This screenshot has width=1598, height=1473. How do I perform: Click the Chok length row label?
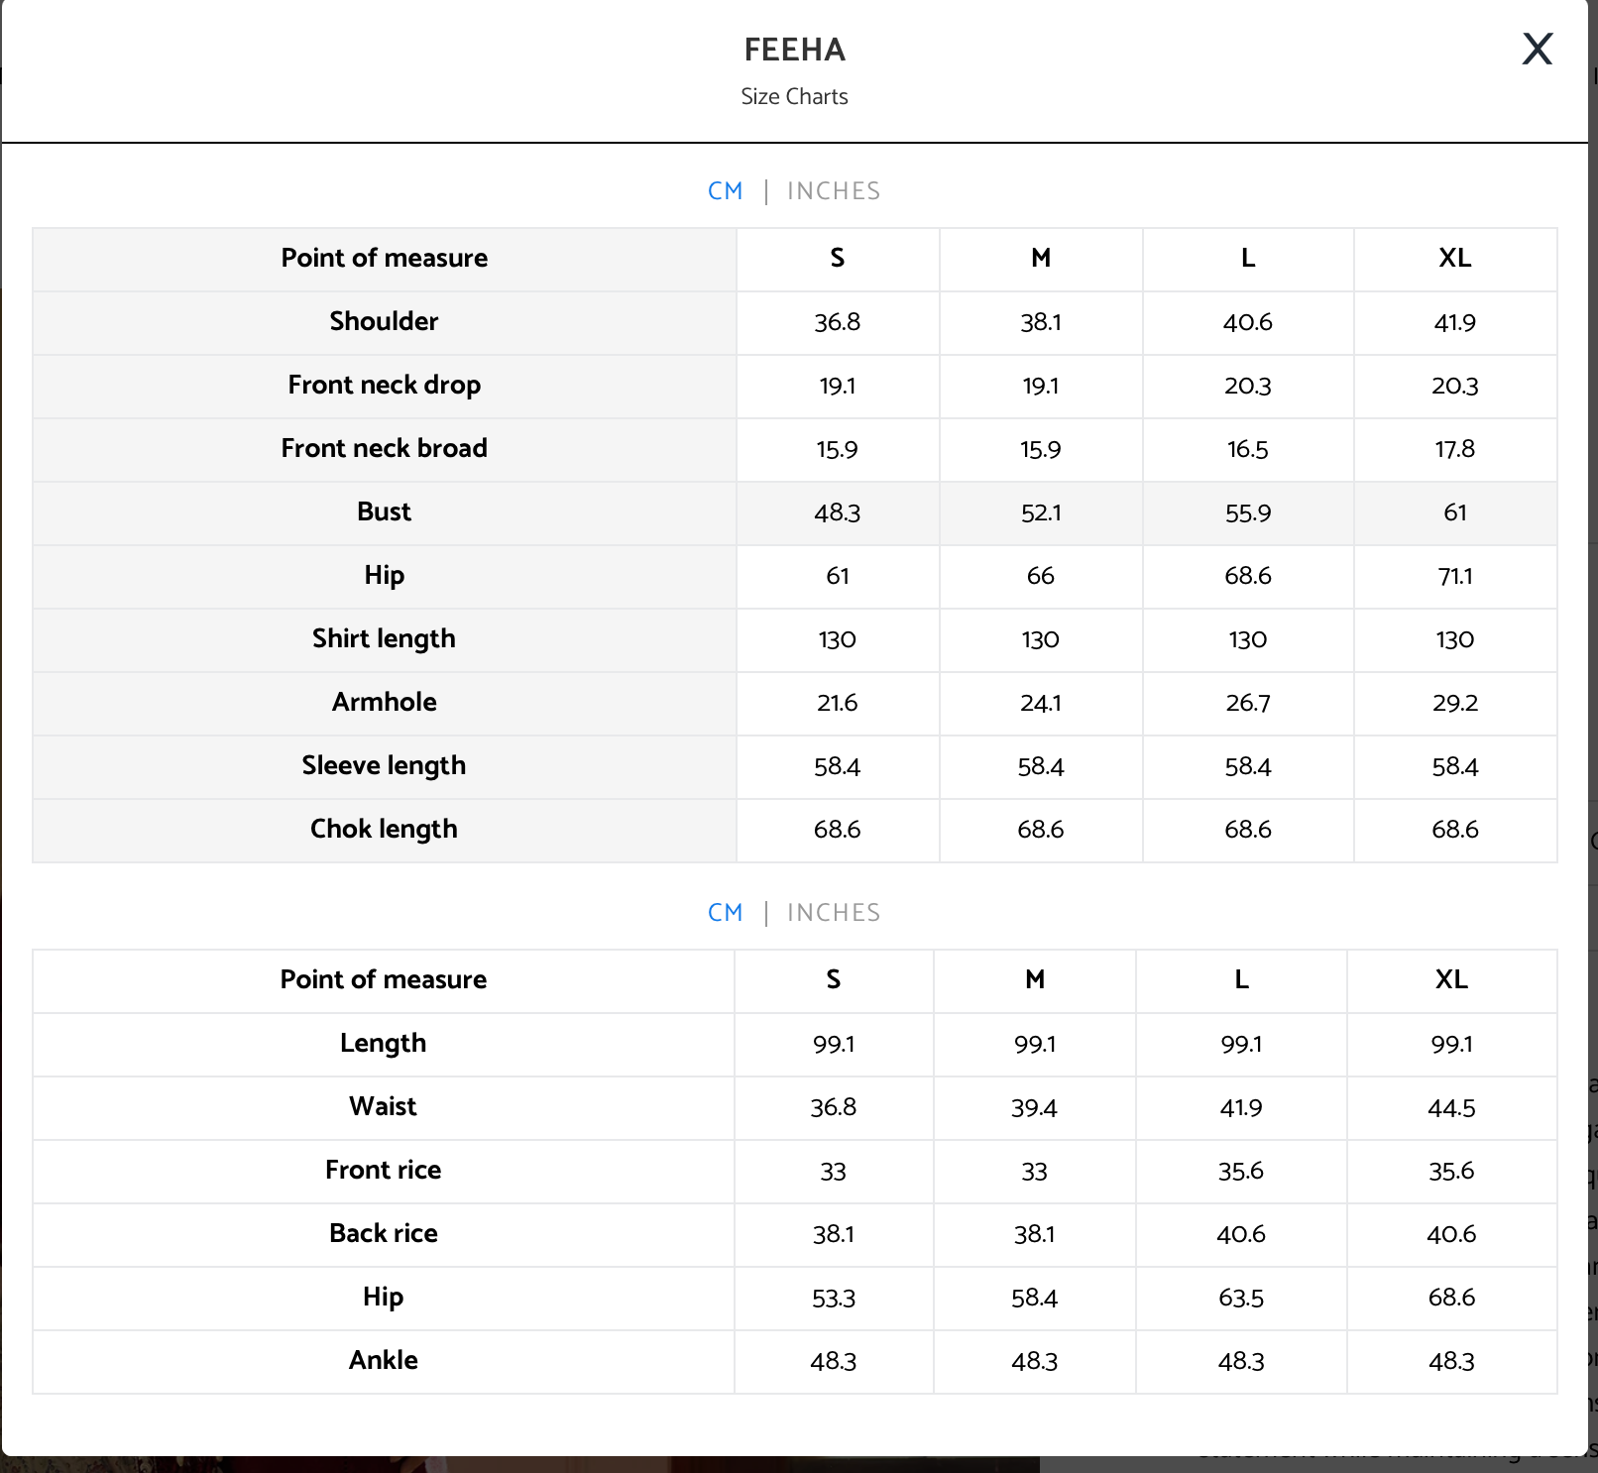pos(384,829)
